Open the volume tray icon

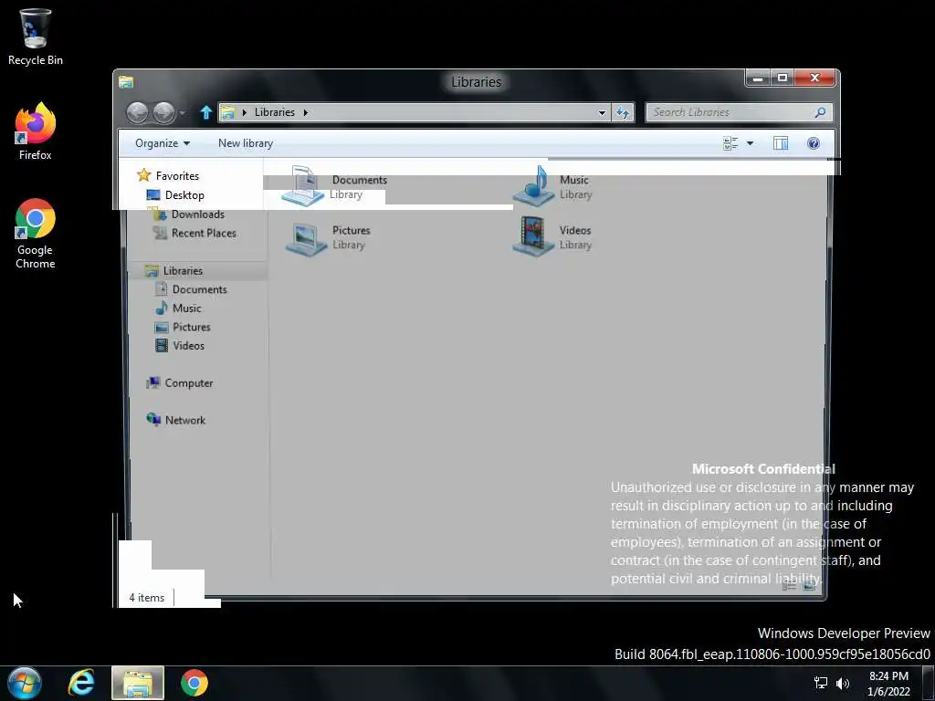pyautogui.click(x=843, y=684)
